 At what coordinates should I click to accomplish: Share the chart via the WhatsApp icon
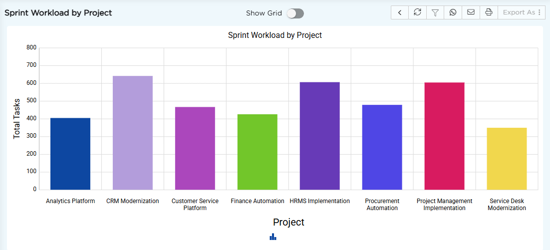pos(453,12)
